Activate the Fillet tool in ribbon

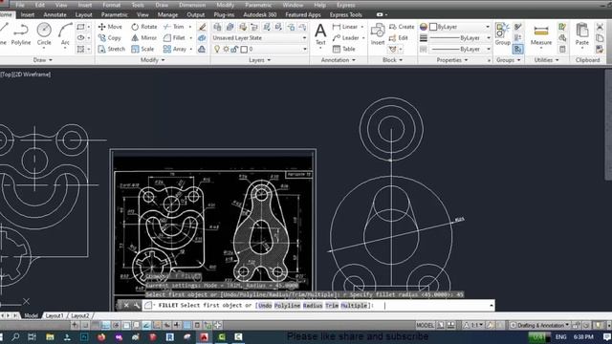pyautogui.click(x=174, y=38)
